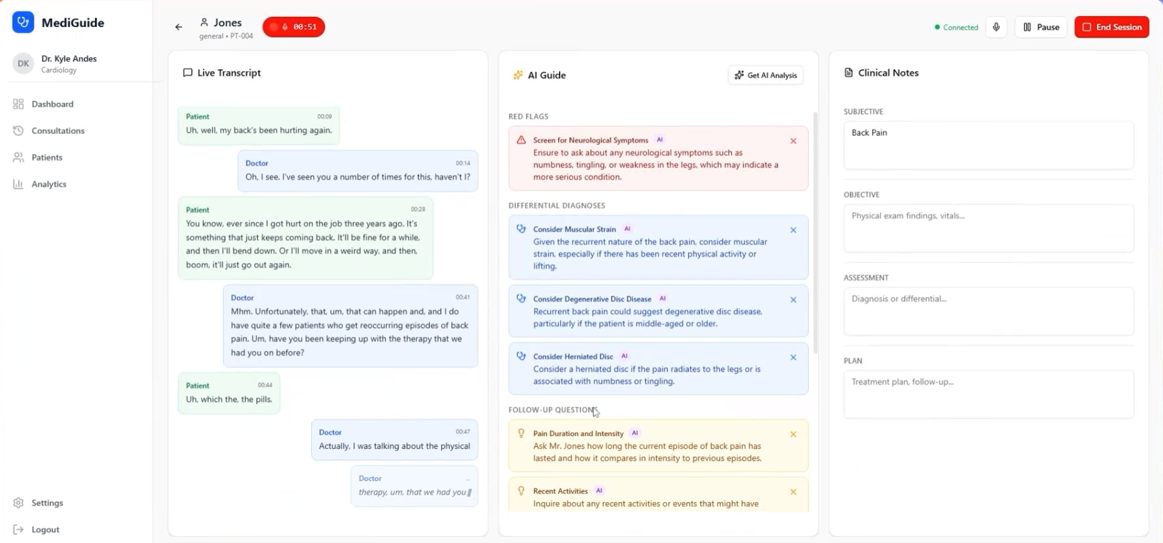Open the Patients section
Viewport: 1163px width, 543px height.
tap(46, 157)
